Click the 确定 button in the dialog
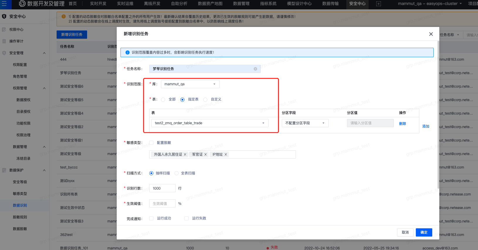 click(424, 232)
